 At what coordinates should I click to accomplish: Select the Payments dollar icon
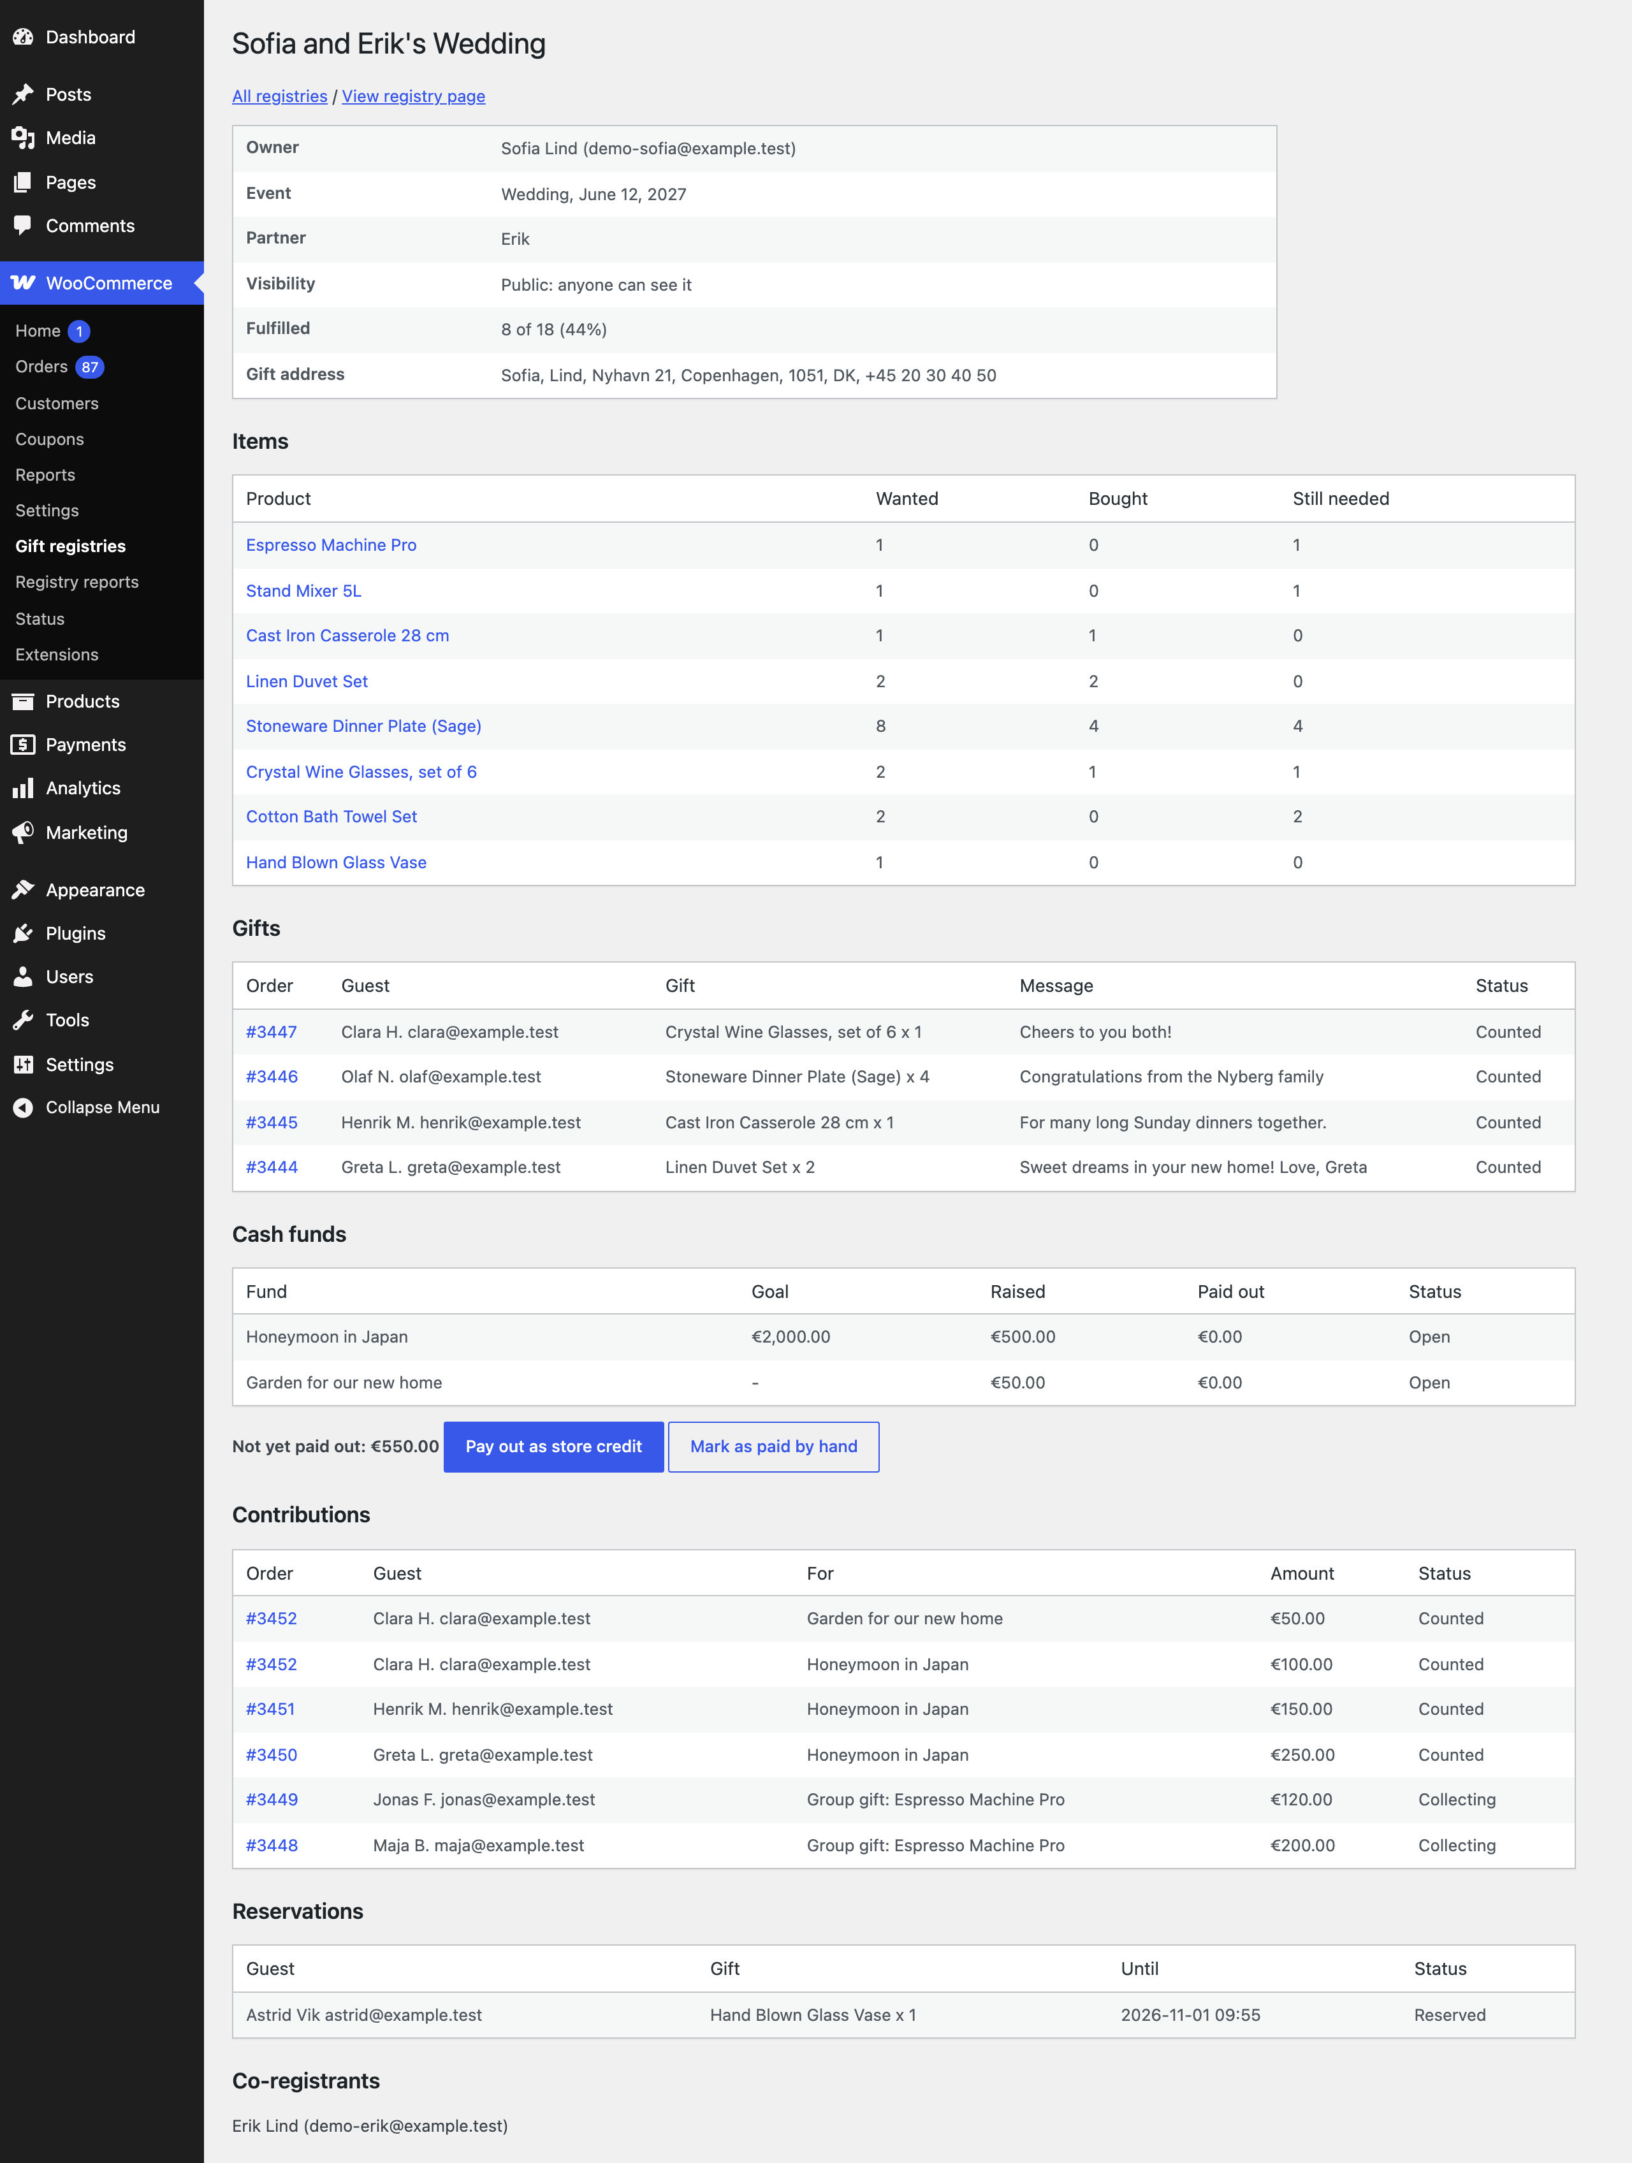pyautogui.click(x=24, y=745)
